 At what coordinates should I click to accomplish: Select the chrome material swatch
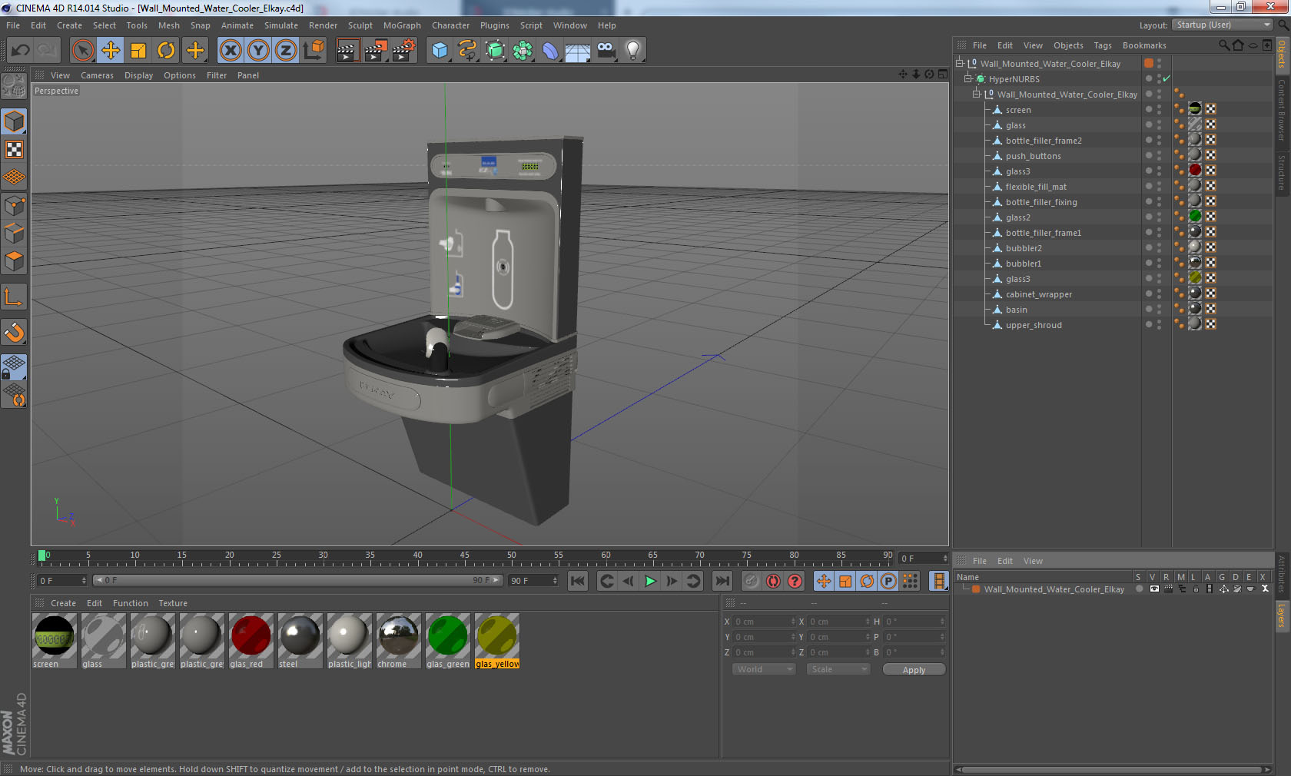[398, 640]
